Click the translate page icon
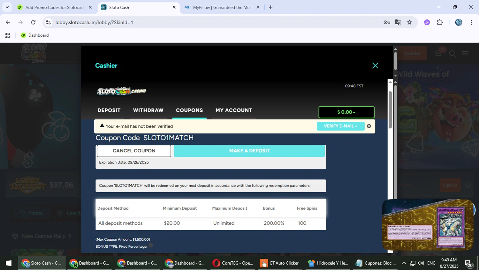Viewport: 479px width, 270px height. (x=398, y=22)
